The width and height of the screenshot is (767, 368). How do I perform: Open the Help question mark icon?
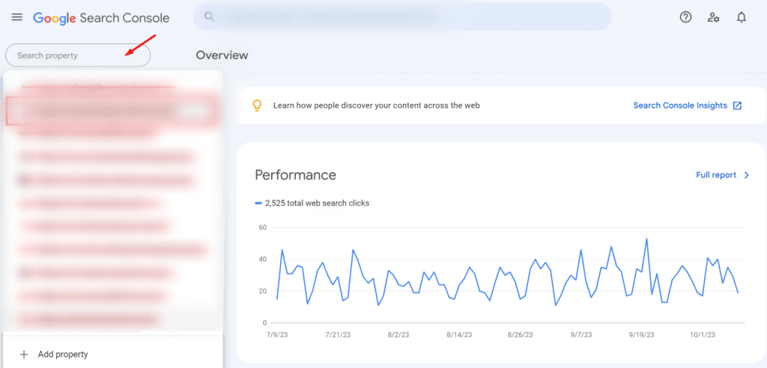click(686, 18)
